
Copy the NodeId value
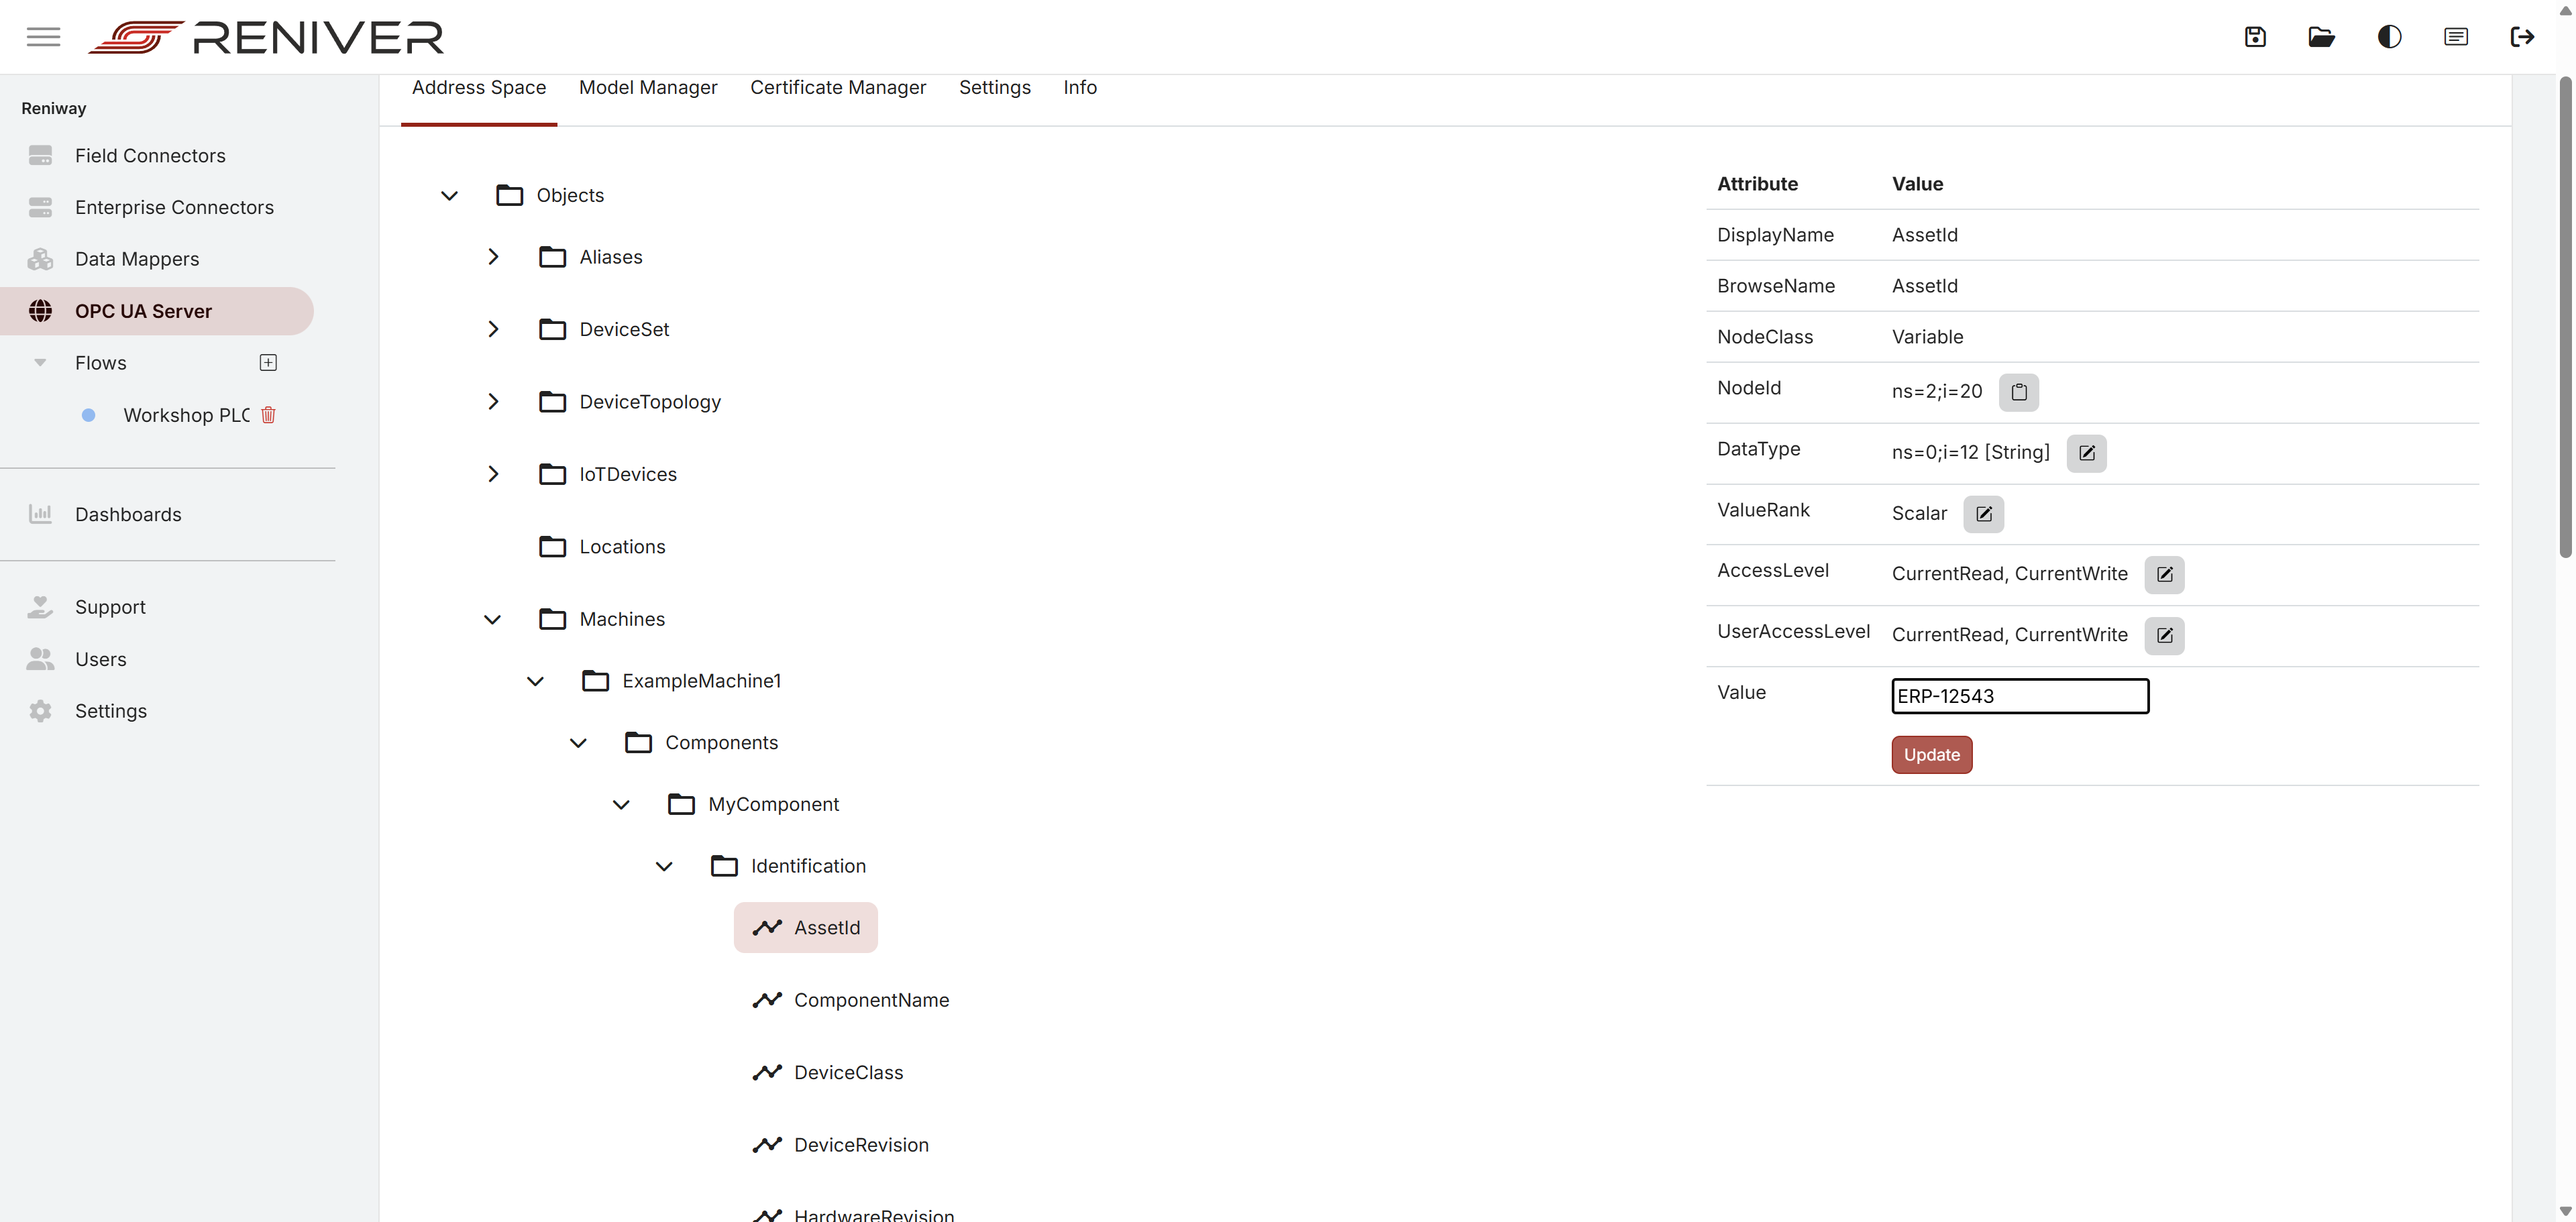click(x=2019, y=392)
